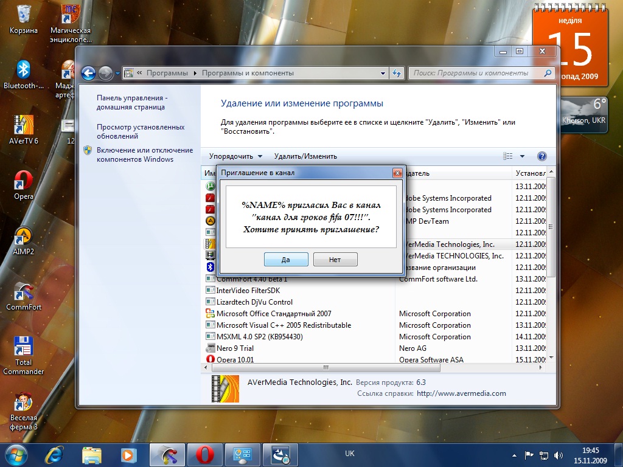
Task: Open the Total Commander desktop icon
Action: pyautogui.click(x=23, y=356)
